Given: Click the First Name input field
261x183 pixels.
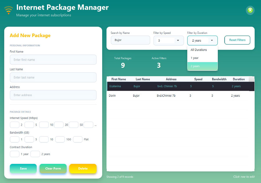Looking at the screenshot, I should (53, 60).
